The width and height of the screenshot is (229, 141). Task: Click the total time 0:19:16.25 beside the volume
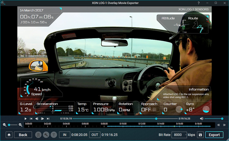point(184,119)
